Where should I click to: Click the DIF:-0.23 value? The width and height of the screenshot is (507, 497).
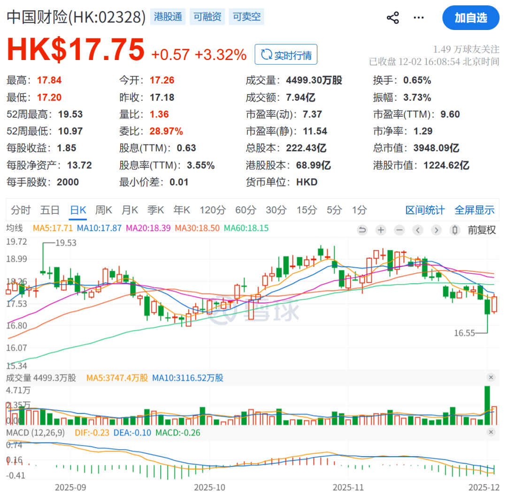coord(92,432)
